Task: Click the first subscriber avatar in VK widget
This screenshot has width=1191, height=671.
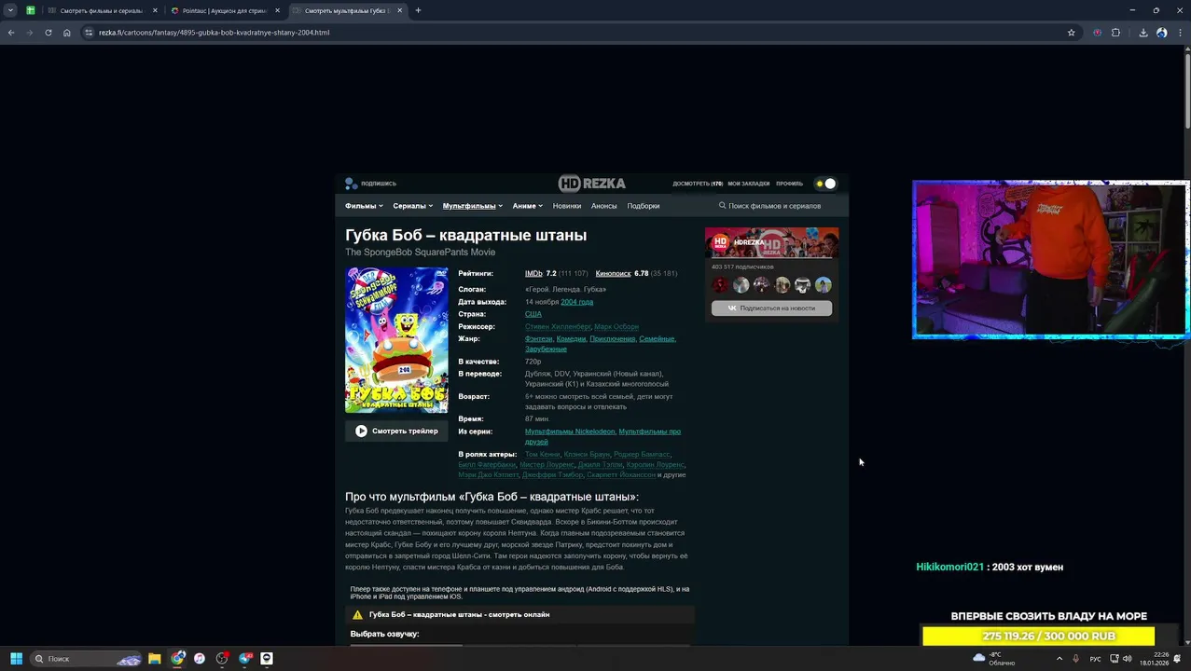Action: [x=720, y=285]
